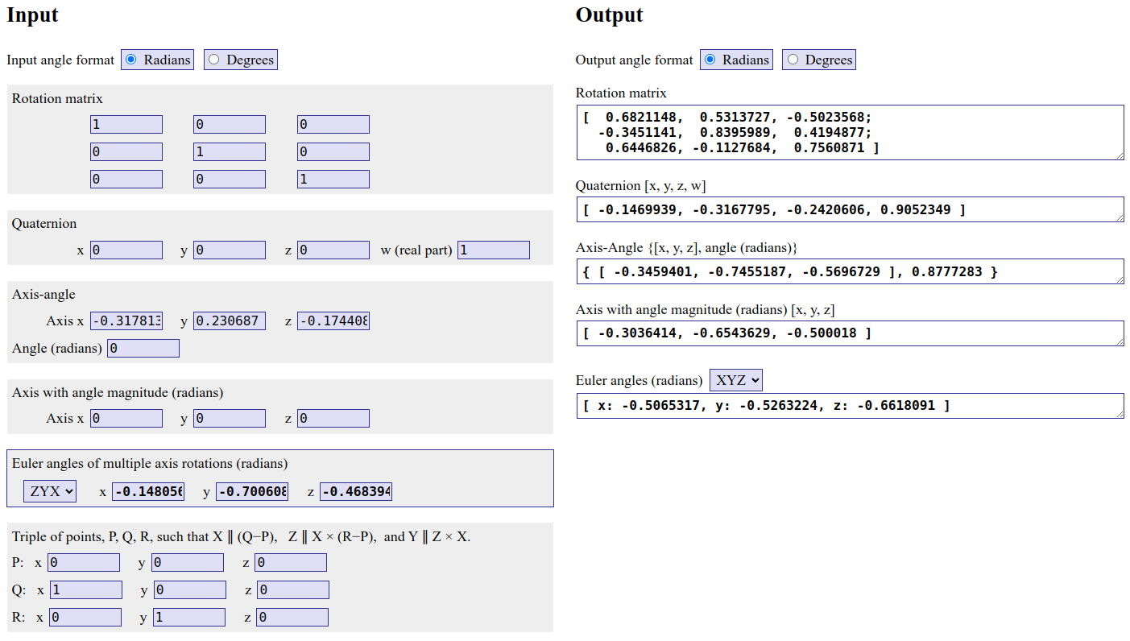Click rotation matrix row 3 column 1 field
Screen dimensions: 1130x641
coord(126,179)
